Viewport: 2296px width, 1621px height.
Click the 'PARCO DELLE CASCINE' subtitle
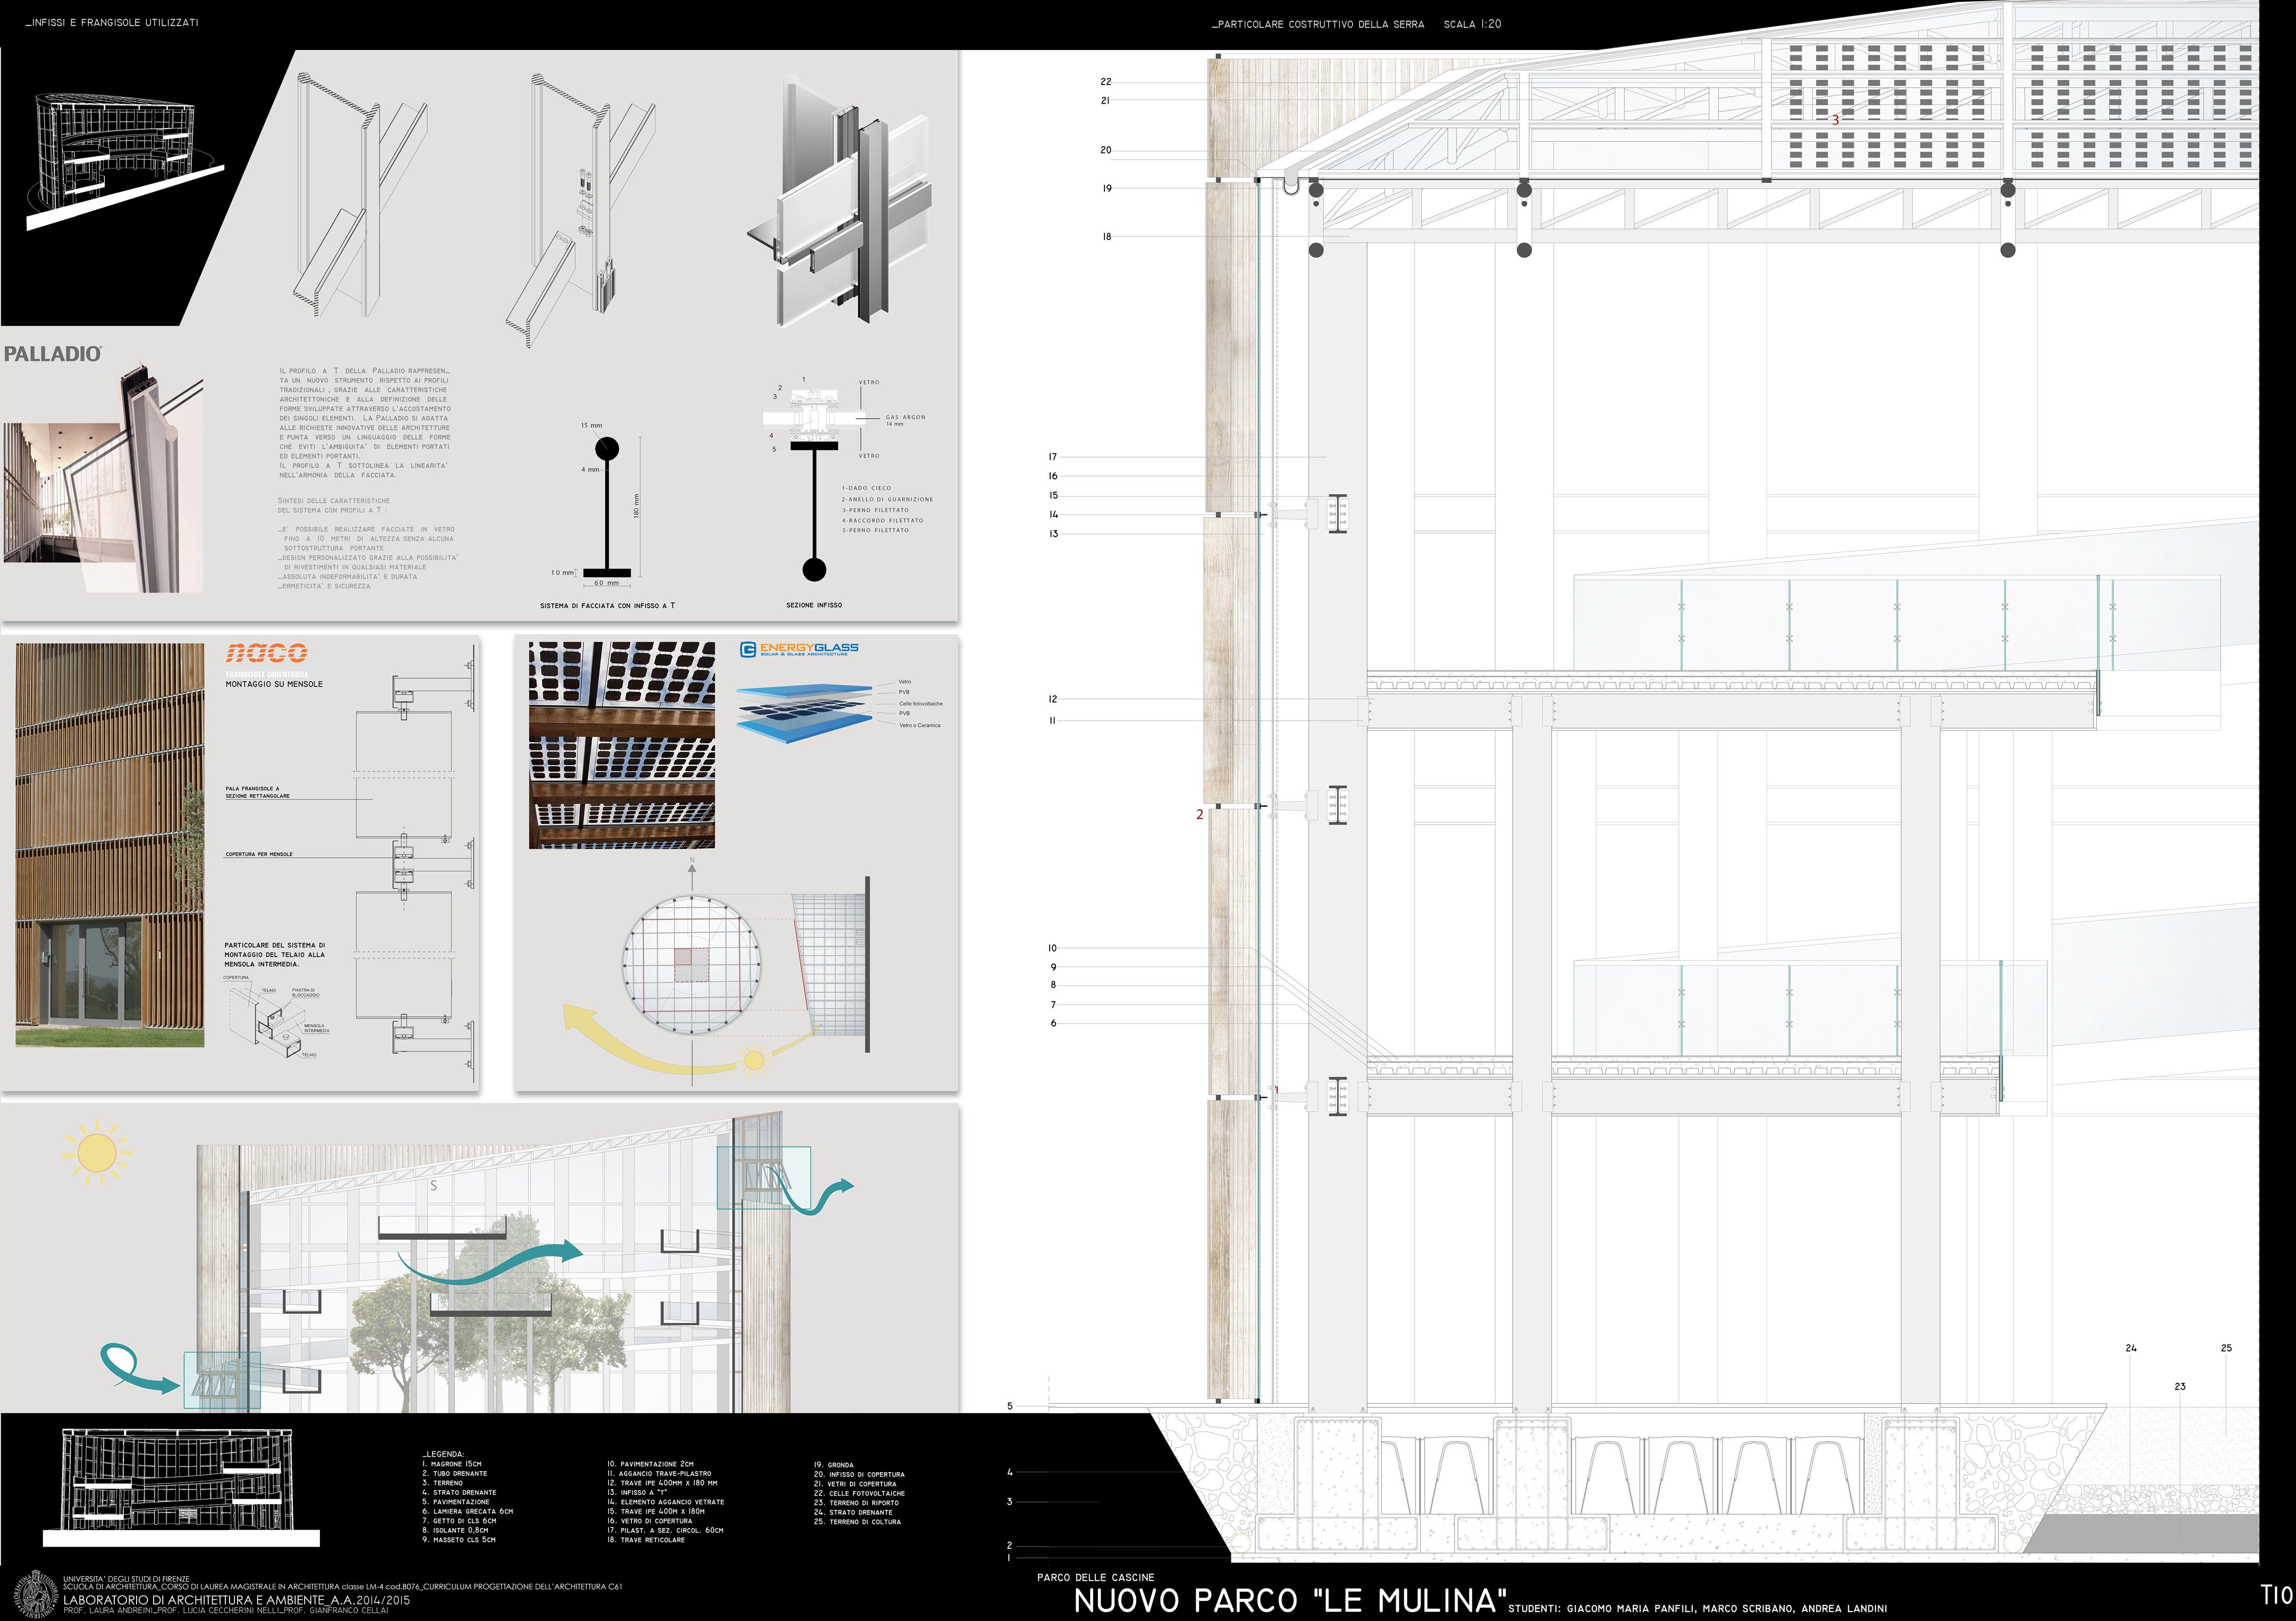[x=1095, y=1577]
